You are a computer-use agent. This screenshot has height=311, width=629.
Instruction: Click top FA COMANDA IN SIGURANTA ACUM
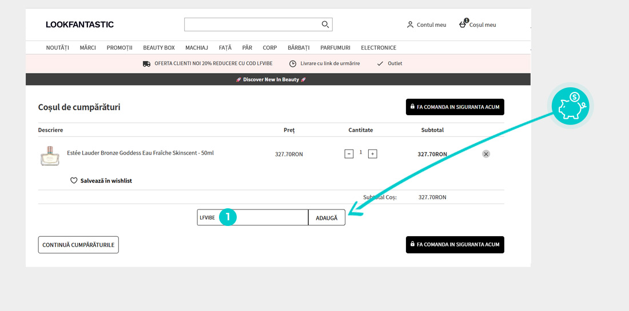(455, 107)
